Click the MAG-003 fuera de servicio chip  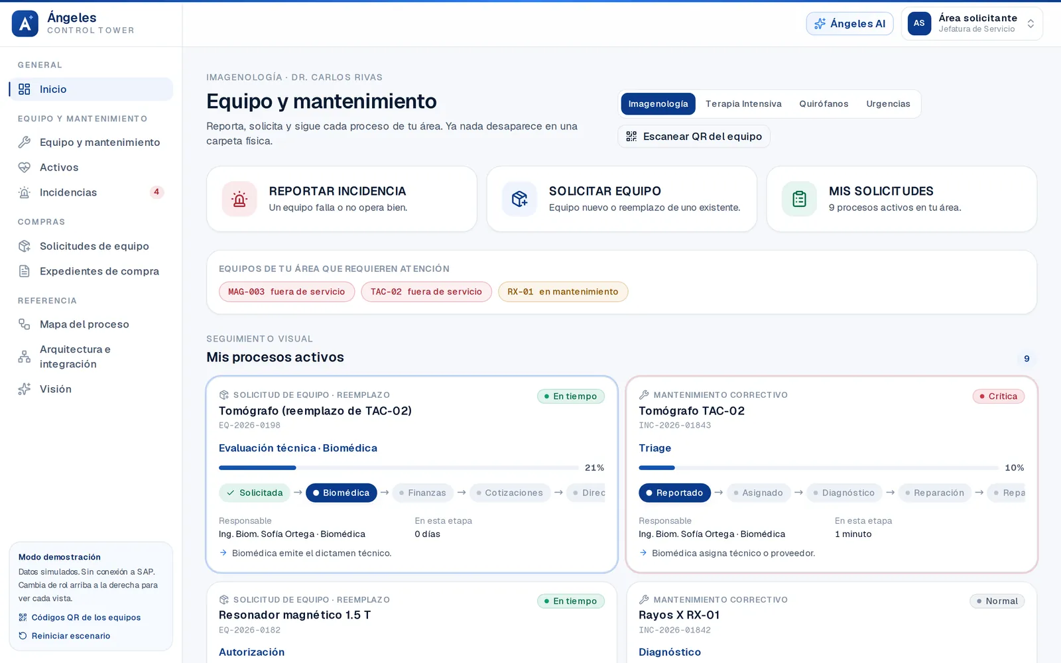pos(286,292)
